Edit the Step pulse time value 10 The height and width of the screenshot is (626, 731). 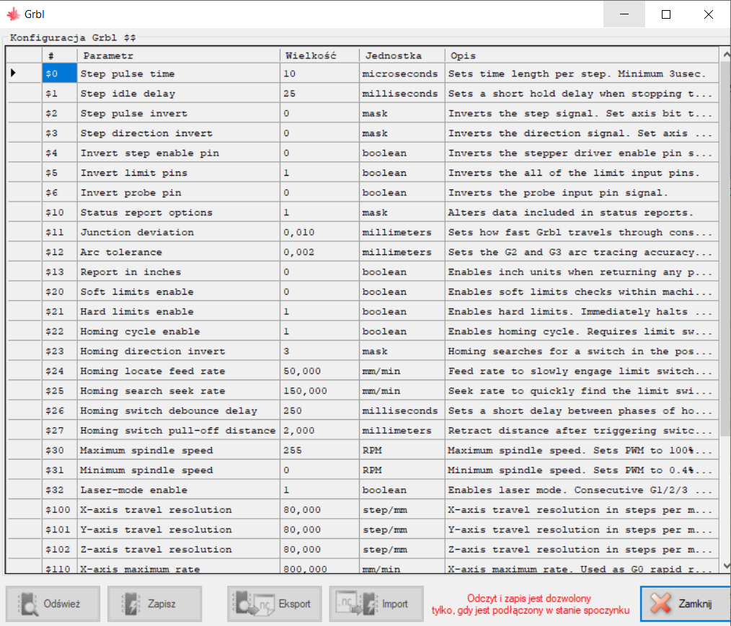pyautogui.click(x=320, y=73)
